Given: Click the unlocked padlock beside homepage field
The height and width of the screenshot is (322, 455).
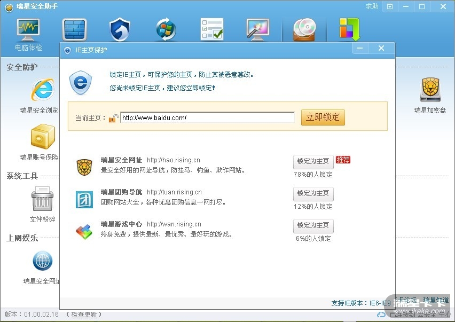Looking at the screenshot, I should tap(113, 118).
